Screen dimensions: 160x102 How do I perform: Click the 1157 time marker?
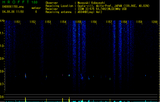[109, 22]
